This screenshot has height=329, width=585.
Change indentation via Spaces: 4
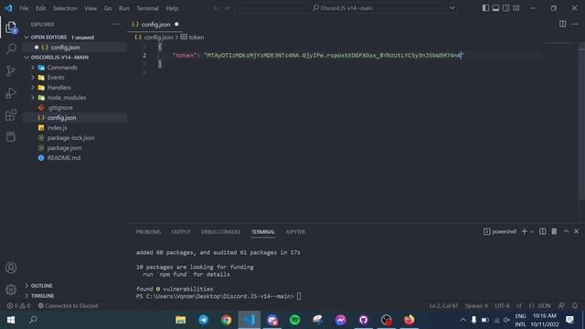[476, 305]
